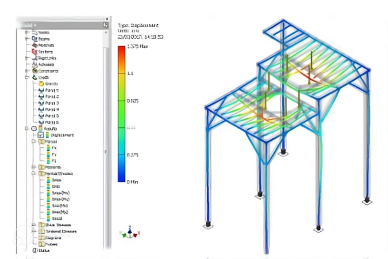388x259 pixels.
Task: Click the displacement color legend bar
Action: [x=122, y=114]
